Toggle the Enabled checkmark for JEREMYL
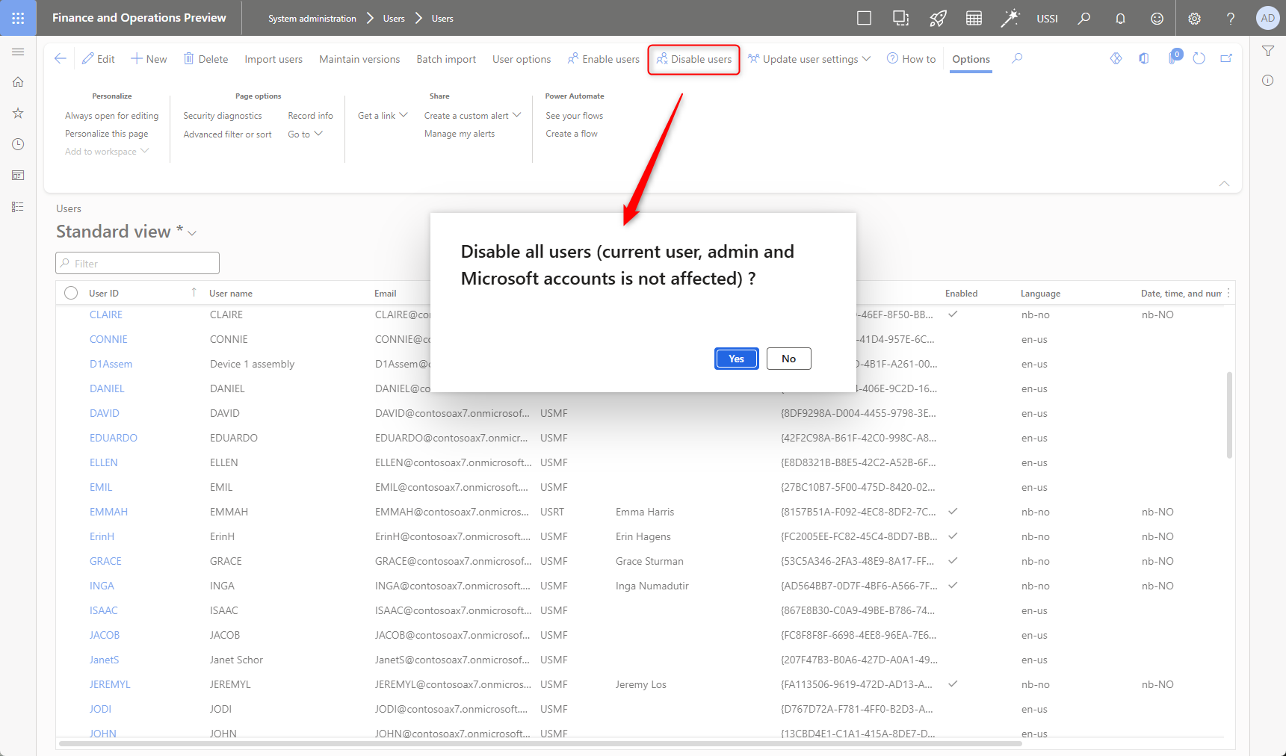 click(953, 684)
